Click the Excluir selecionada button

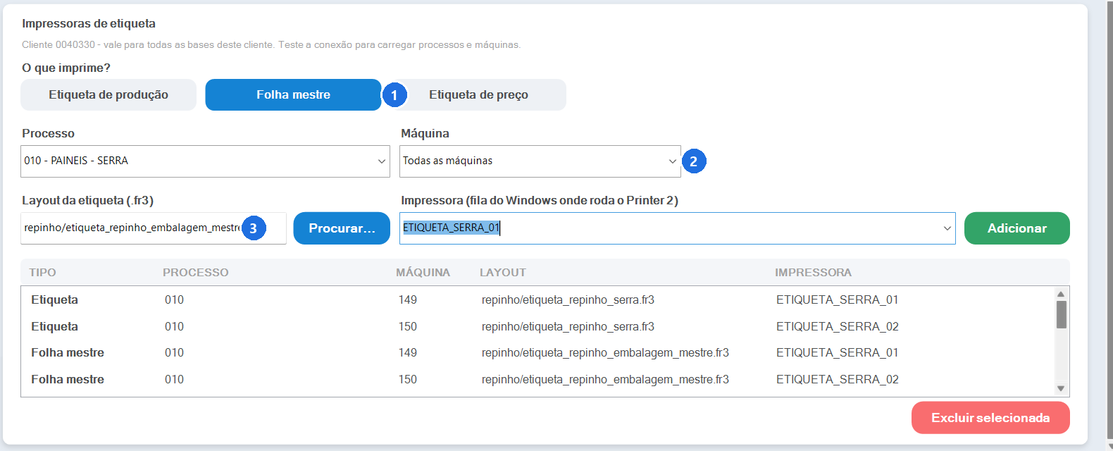click(x=990, y=418)
